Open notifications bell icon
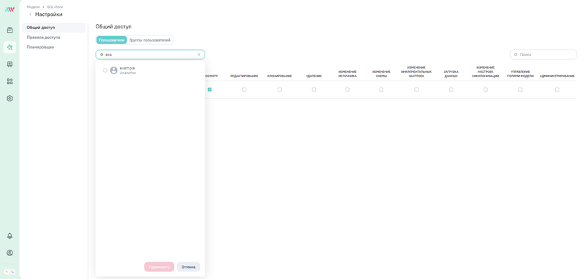 tap(10, 236)
